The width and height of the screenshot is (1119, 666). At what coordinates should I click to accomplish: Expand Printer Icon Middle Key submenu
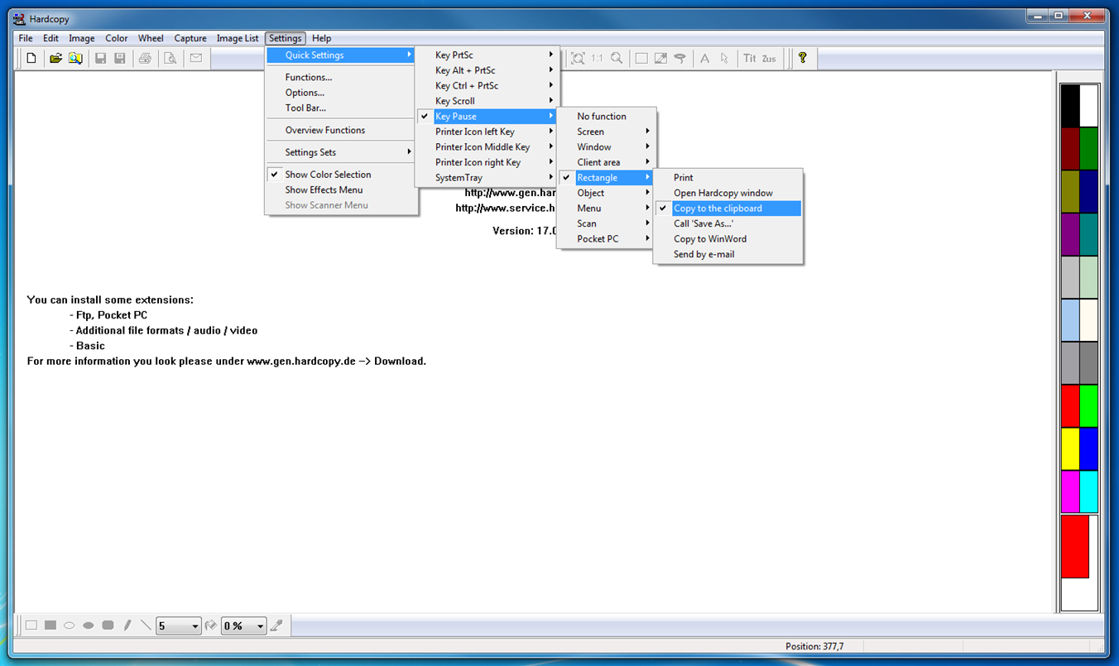point(487,147)
